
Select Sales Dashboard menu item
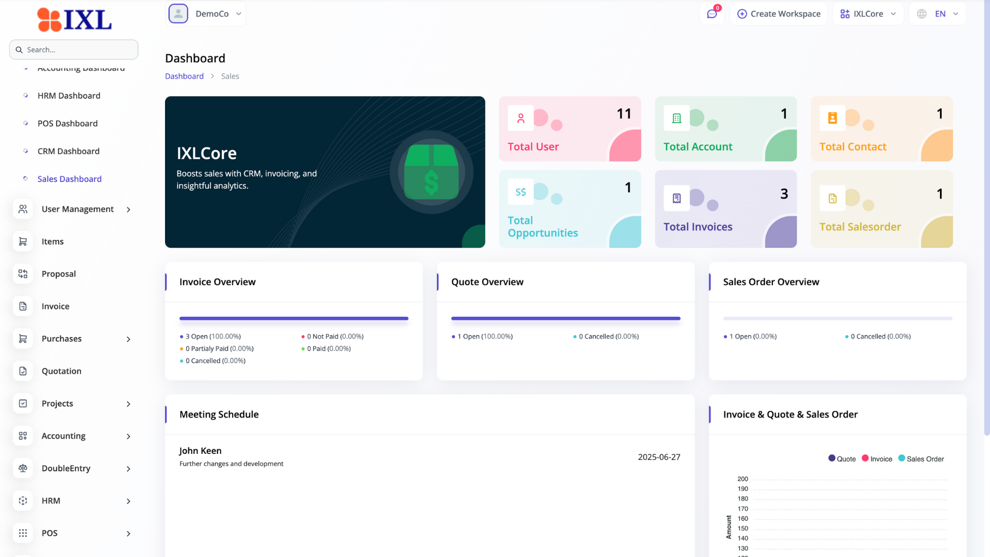(x=70, y=179)
